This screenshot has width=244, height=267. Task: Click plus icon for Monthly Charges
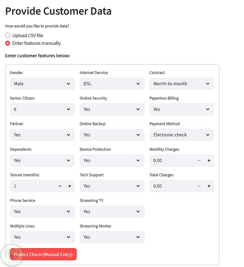[209, 160]
